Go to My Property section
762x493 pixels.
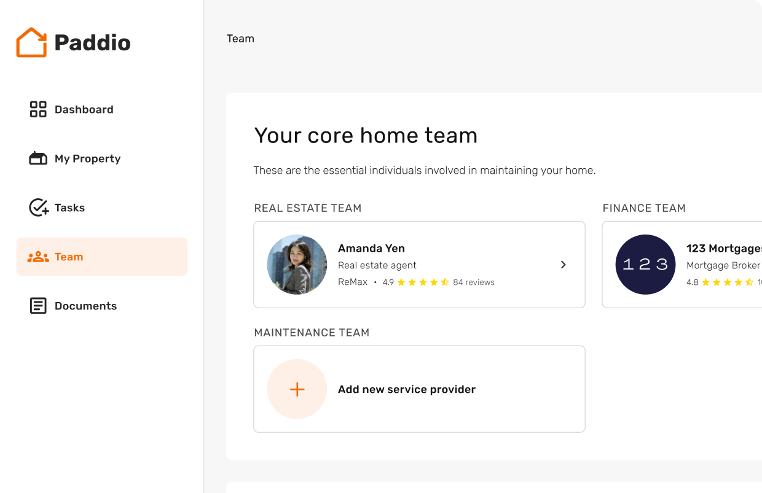(102, 158)
